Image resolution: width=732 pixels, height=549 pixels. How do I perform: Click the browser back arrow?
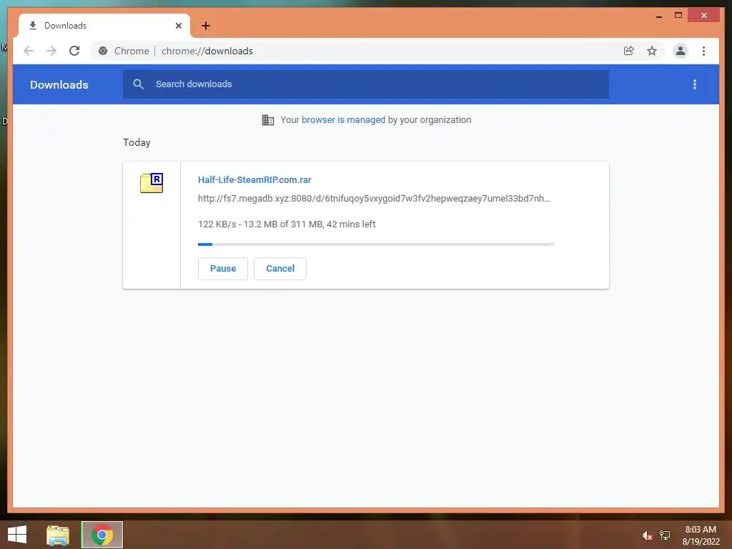tap(29, 51)
